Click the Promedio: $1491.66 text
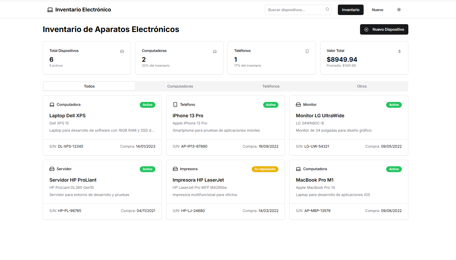Image resolution: width=456 pixels, height=260 pixels. click(341, 66)
